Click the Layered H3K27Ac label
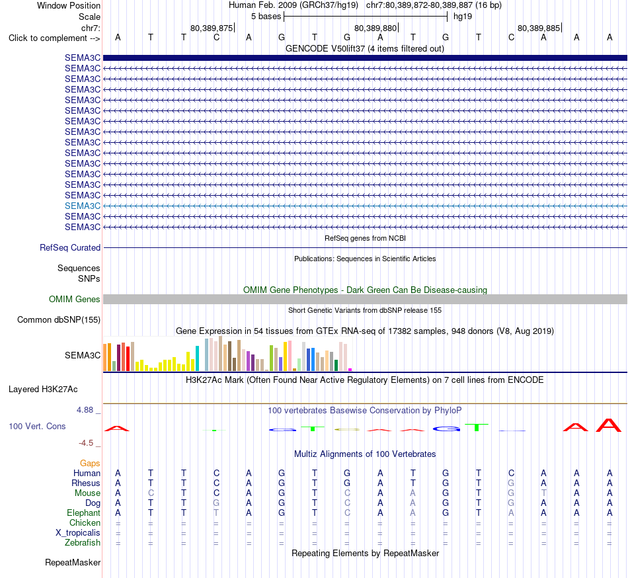The width and height of the screenshot is (628, 578). 43,390
